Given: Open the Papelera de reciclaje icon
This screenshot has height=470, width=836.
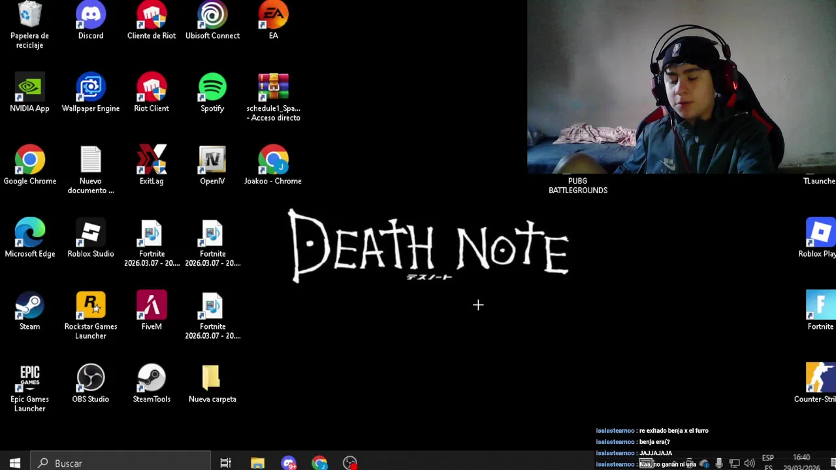Looking at the screenshot, I should [29, 25].
